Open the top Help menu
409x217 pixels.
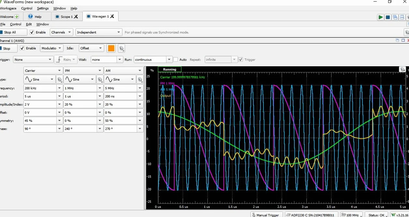pos(74,8)
